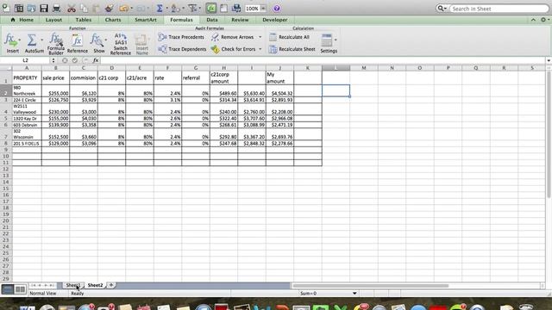
Task: Click the Filter funnel icon
Action: pos(192,8)
